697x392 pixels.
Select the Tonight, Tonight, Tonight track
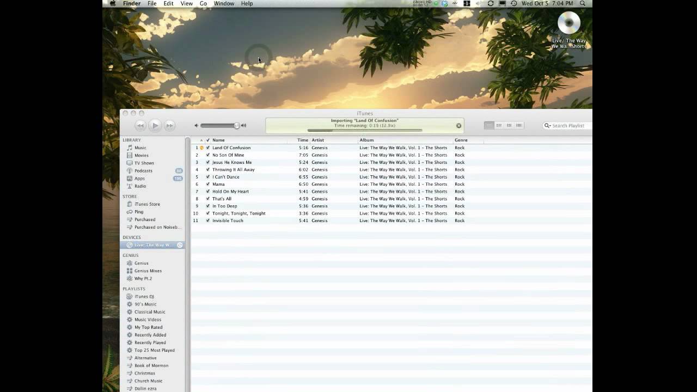coord(392,213)
